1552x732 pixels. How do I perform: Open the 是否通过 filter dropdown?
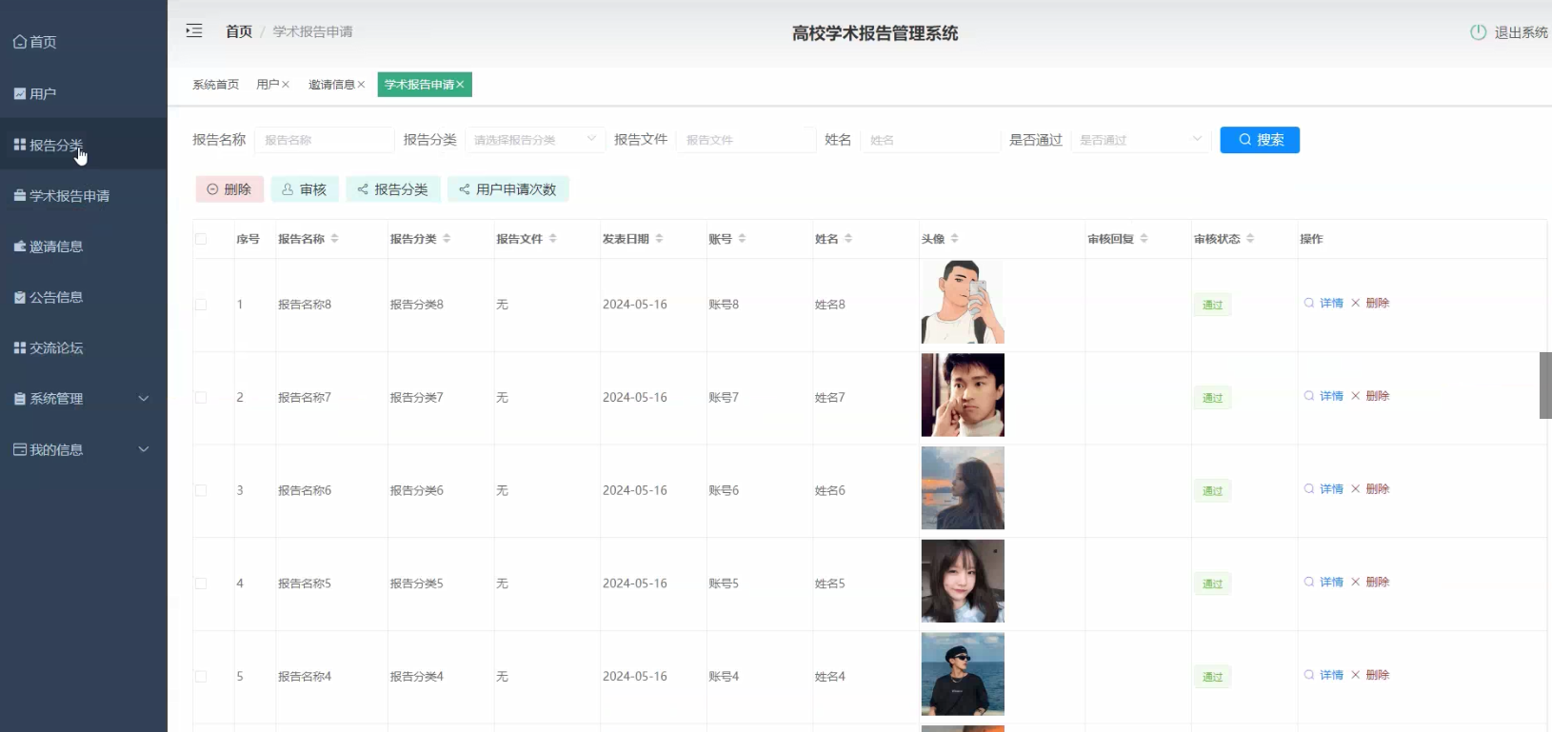tap(1141, 140)
